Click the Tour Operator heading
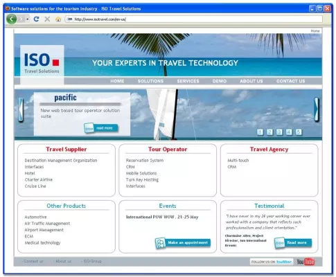Screen dimensions: 336x277 tap(168, 150)
